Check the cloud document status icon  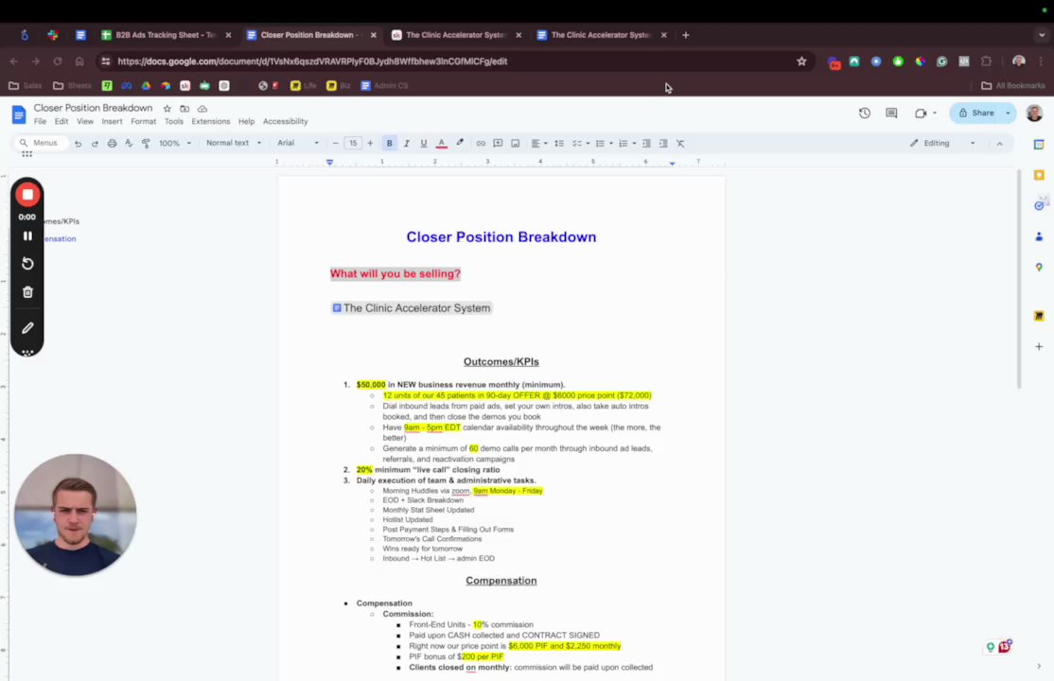[x=202, y=108]
